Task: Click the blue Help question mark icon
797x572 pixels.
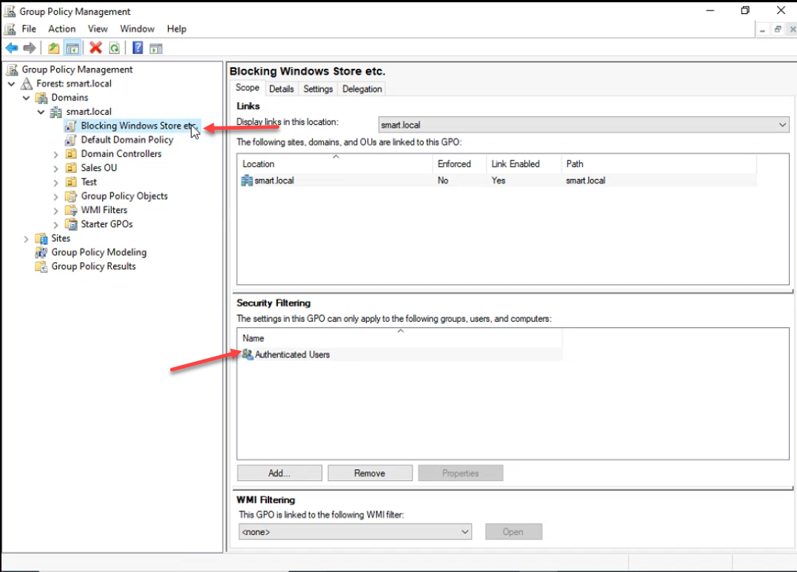Action: (138, 48)
